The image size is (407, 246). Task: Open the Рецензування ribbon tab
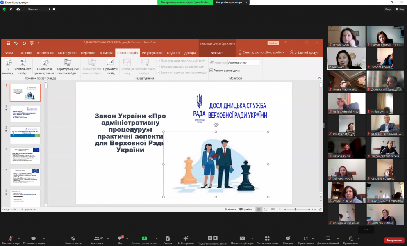tap(152, 53)
